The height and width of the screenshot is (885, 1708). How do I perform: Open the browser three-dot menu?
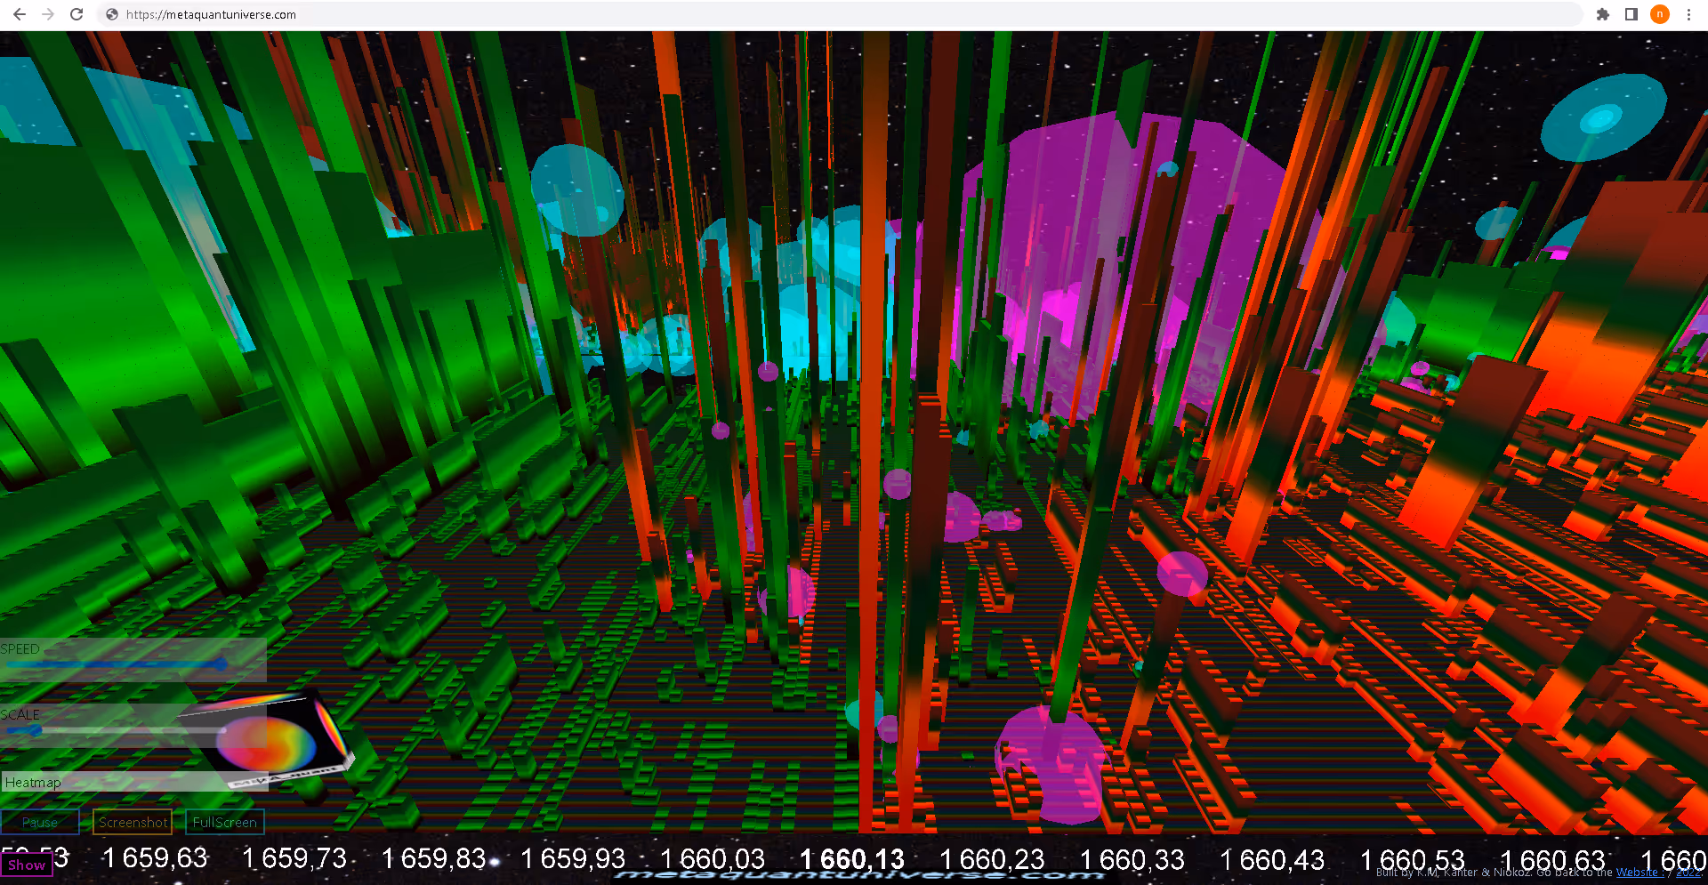coord(1688,14)
